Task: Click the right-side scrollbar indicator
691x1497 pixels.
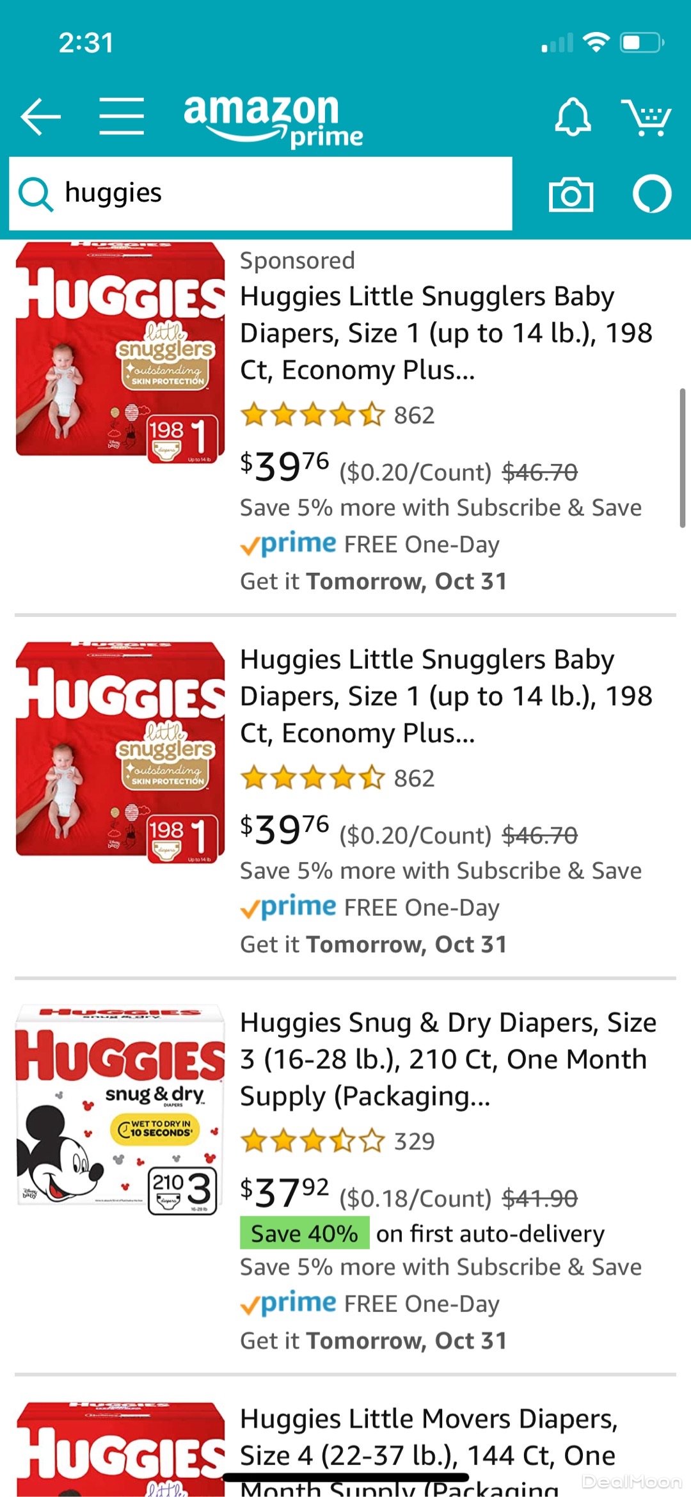Action: point(682,458)
